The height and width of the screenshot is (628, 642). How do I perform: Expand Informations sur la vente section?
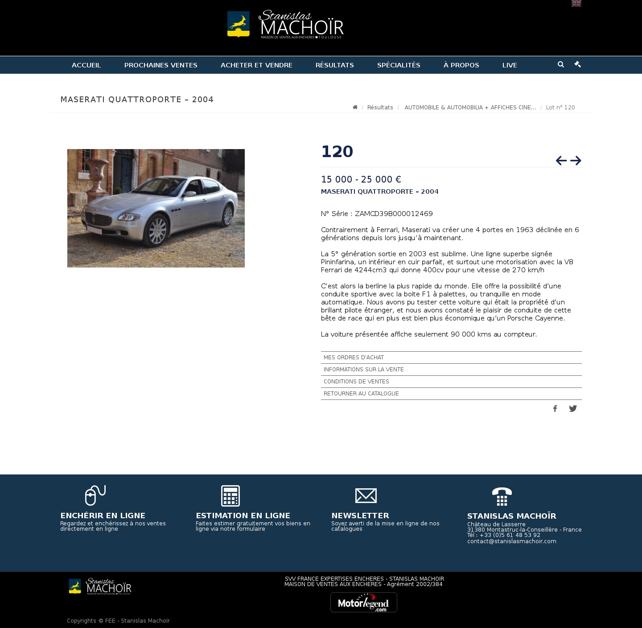coord(451,370)
